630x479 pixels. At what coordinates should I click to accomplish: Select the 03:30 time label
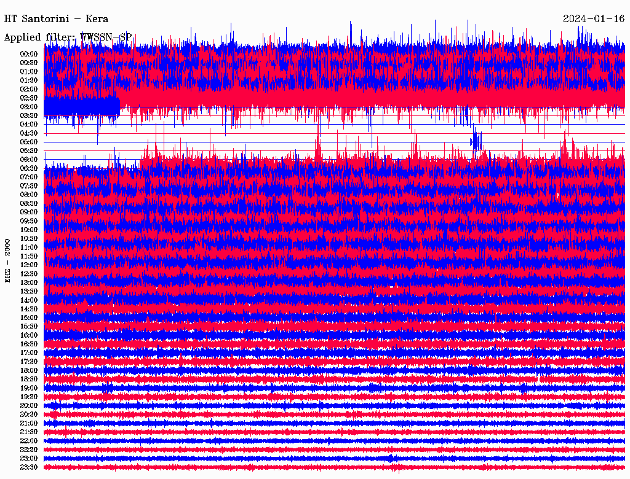pos(29,115)
